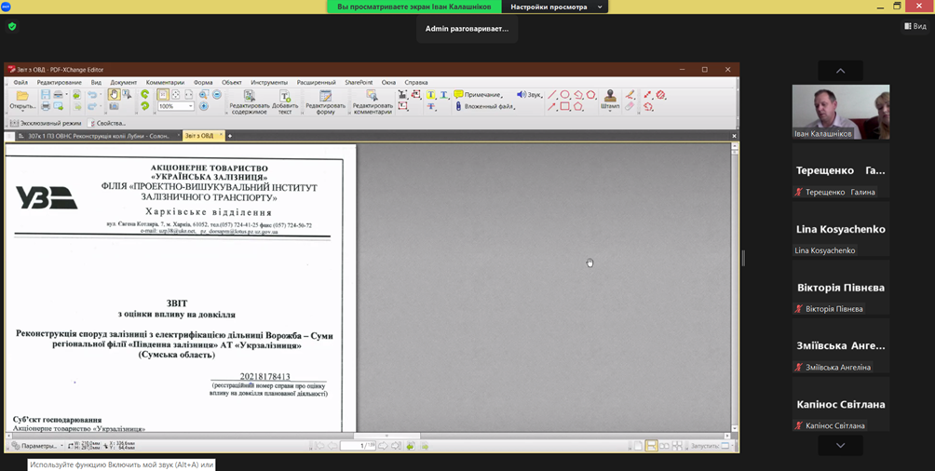Select the Hand tool
The width and height of the screenshot is (935, 471).
coord(114,94)
